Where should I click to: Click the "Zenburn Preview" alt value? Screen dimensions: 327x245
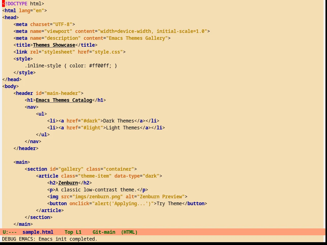tap(161, 197)
